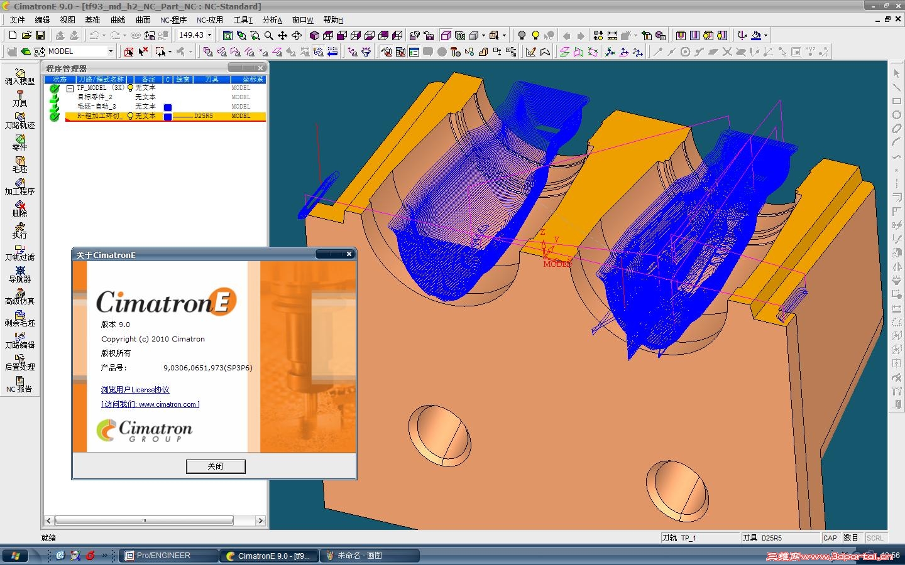The image size is (905, 565).
Task: Click the yellow lightbulb show icon in toolbar
Action: point(535,35)
